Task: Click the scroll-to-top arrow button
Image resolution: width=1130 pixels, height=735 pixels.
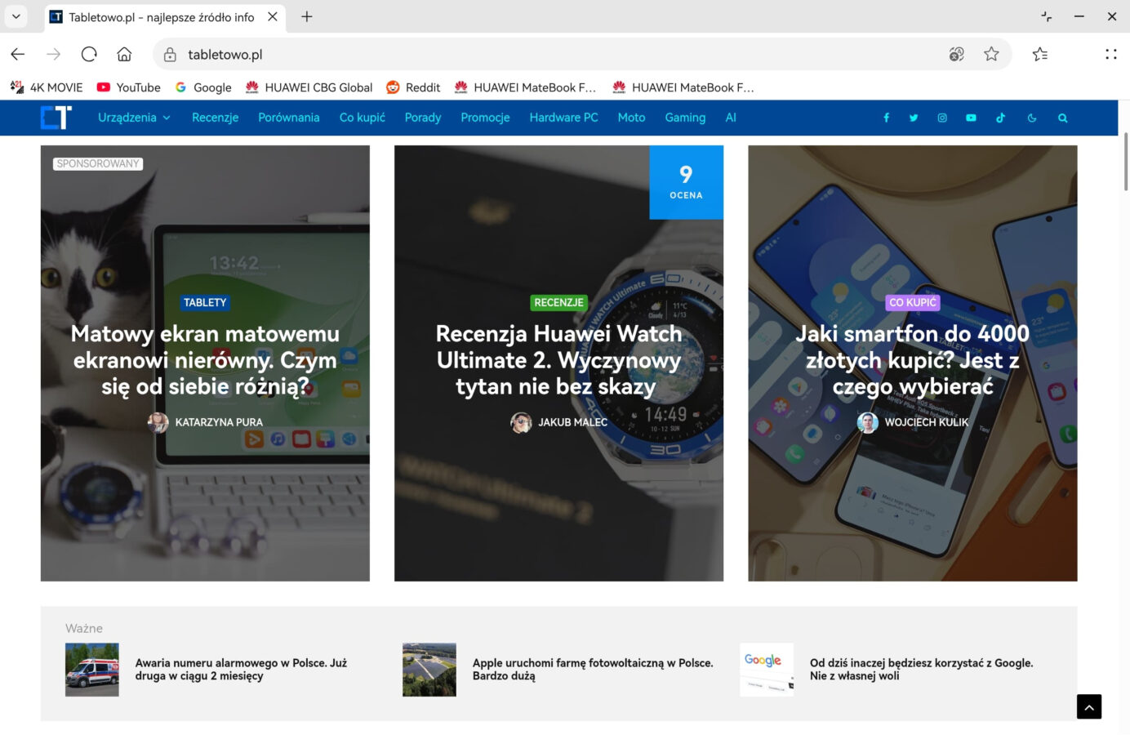Action: coord(1088,706)
